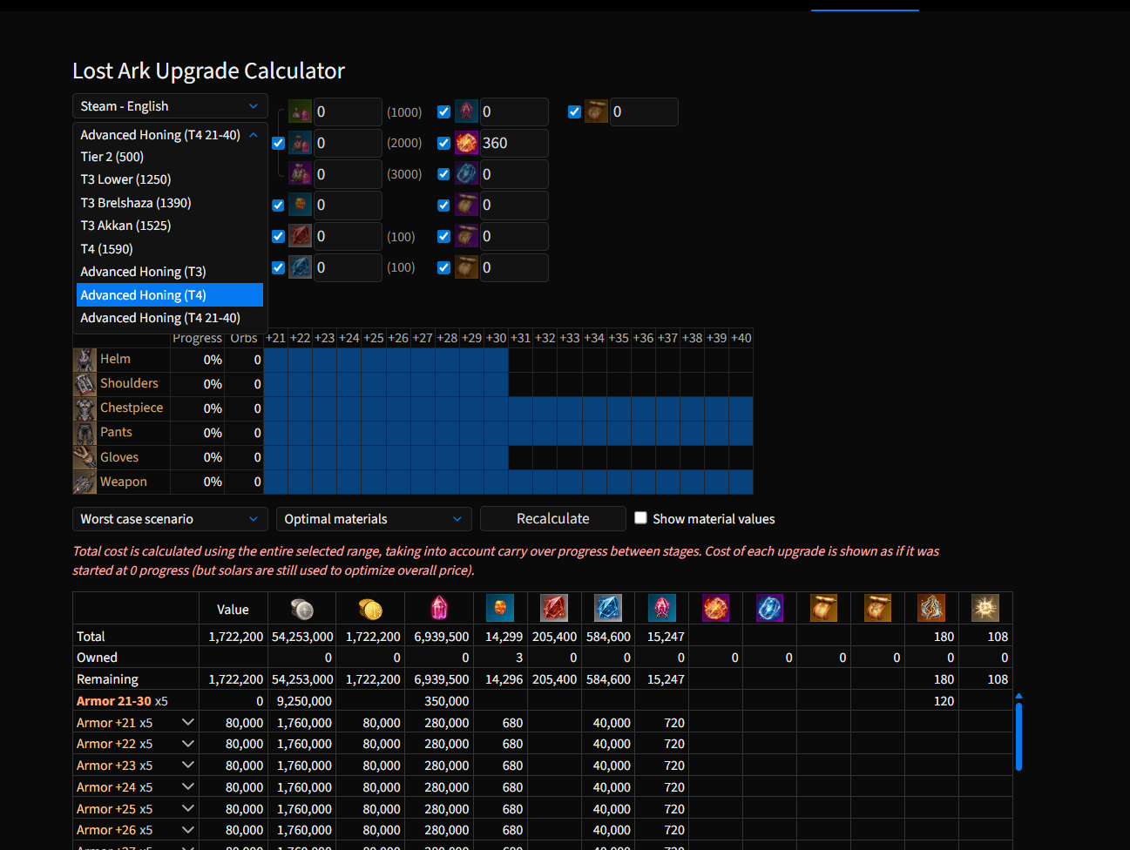1130x850 pixels.
Task: Click the shard pouch icon labeled (2000)
Action: [300, 143]
